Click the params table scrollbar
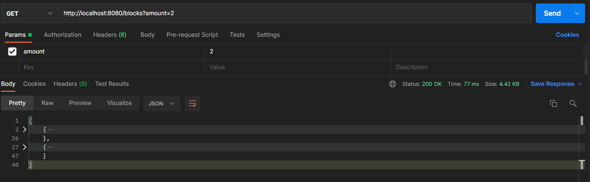The height and width of the screenshot is (182, 590). [586, 67]
